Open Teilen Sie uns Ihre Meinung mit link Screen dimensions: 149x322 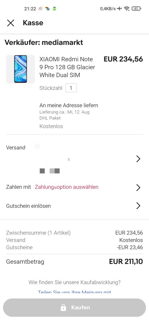click(75, 292)
